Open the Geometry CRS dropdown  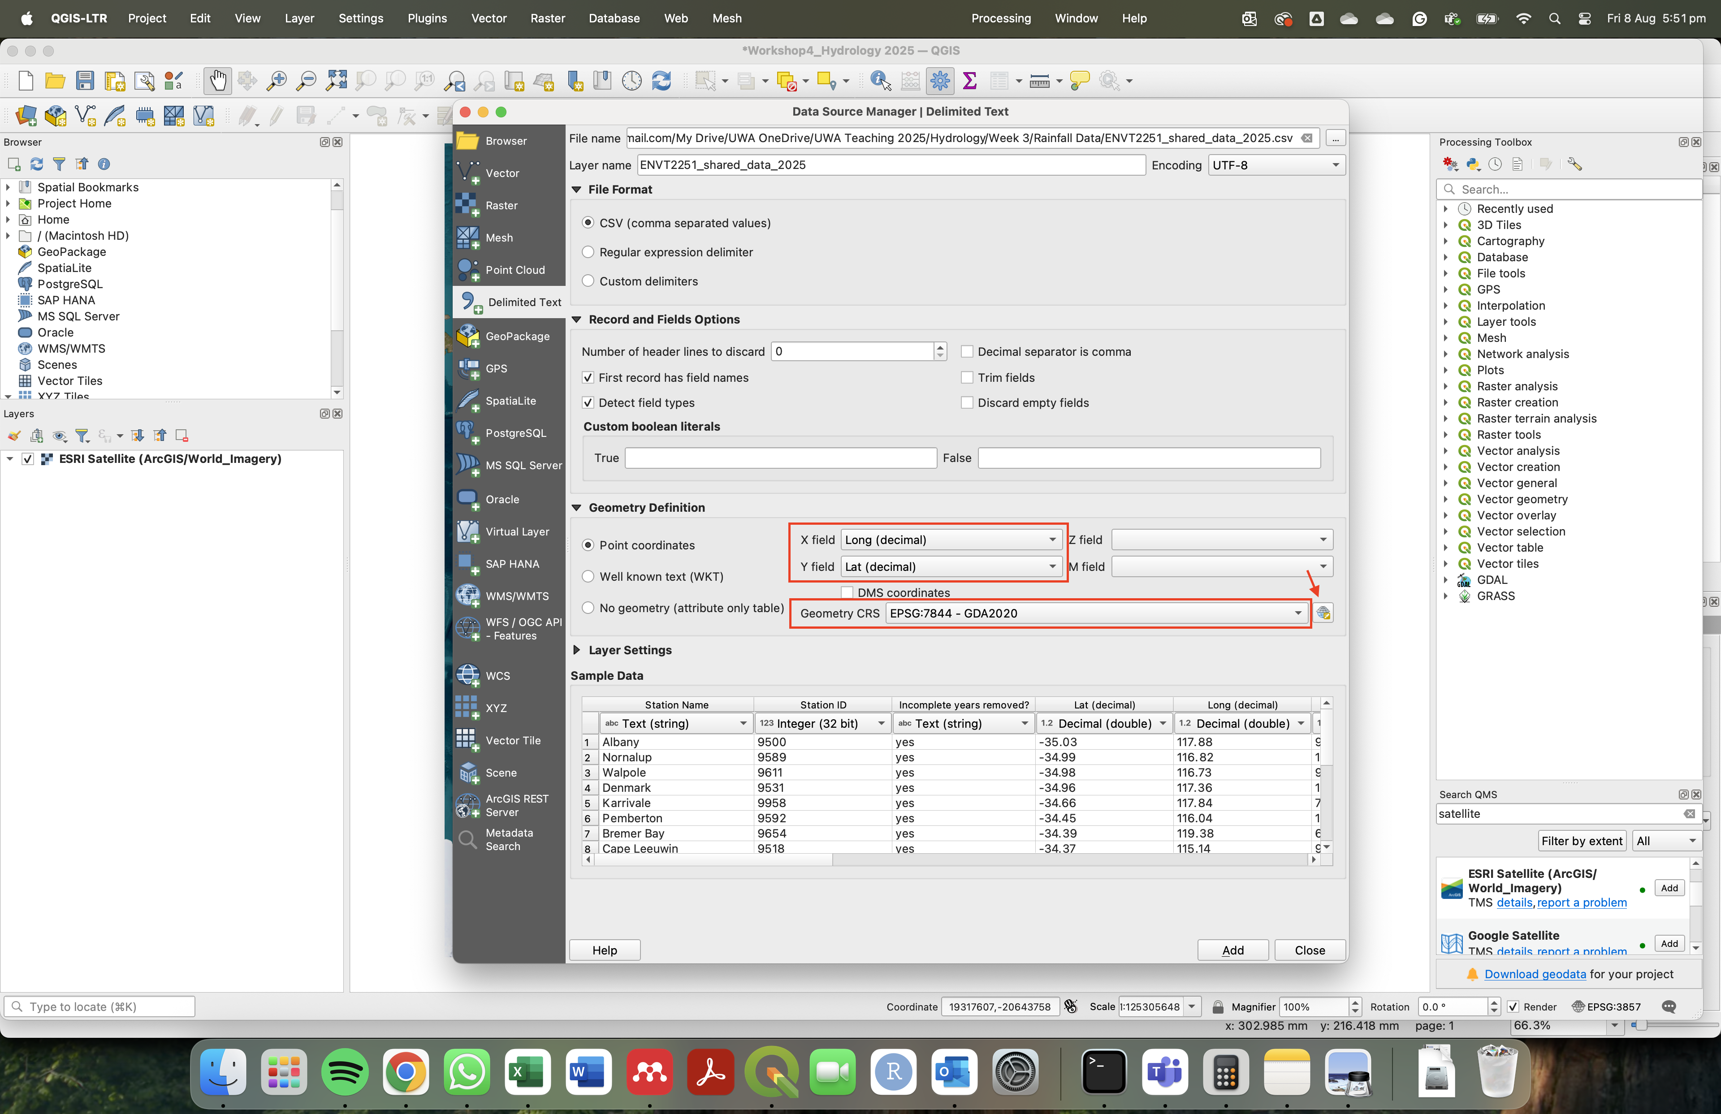(1096, 614)
